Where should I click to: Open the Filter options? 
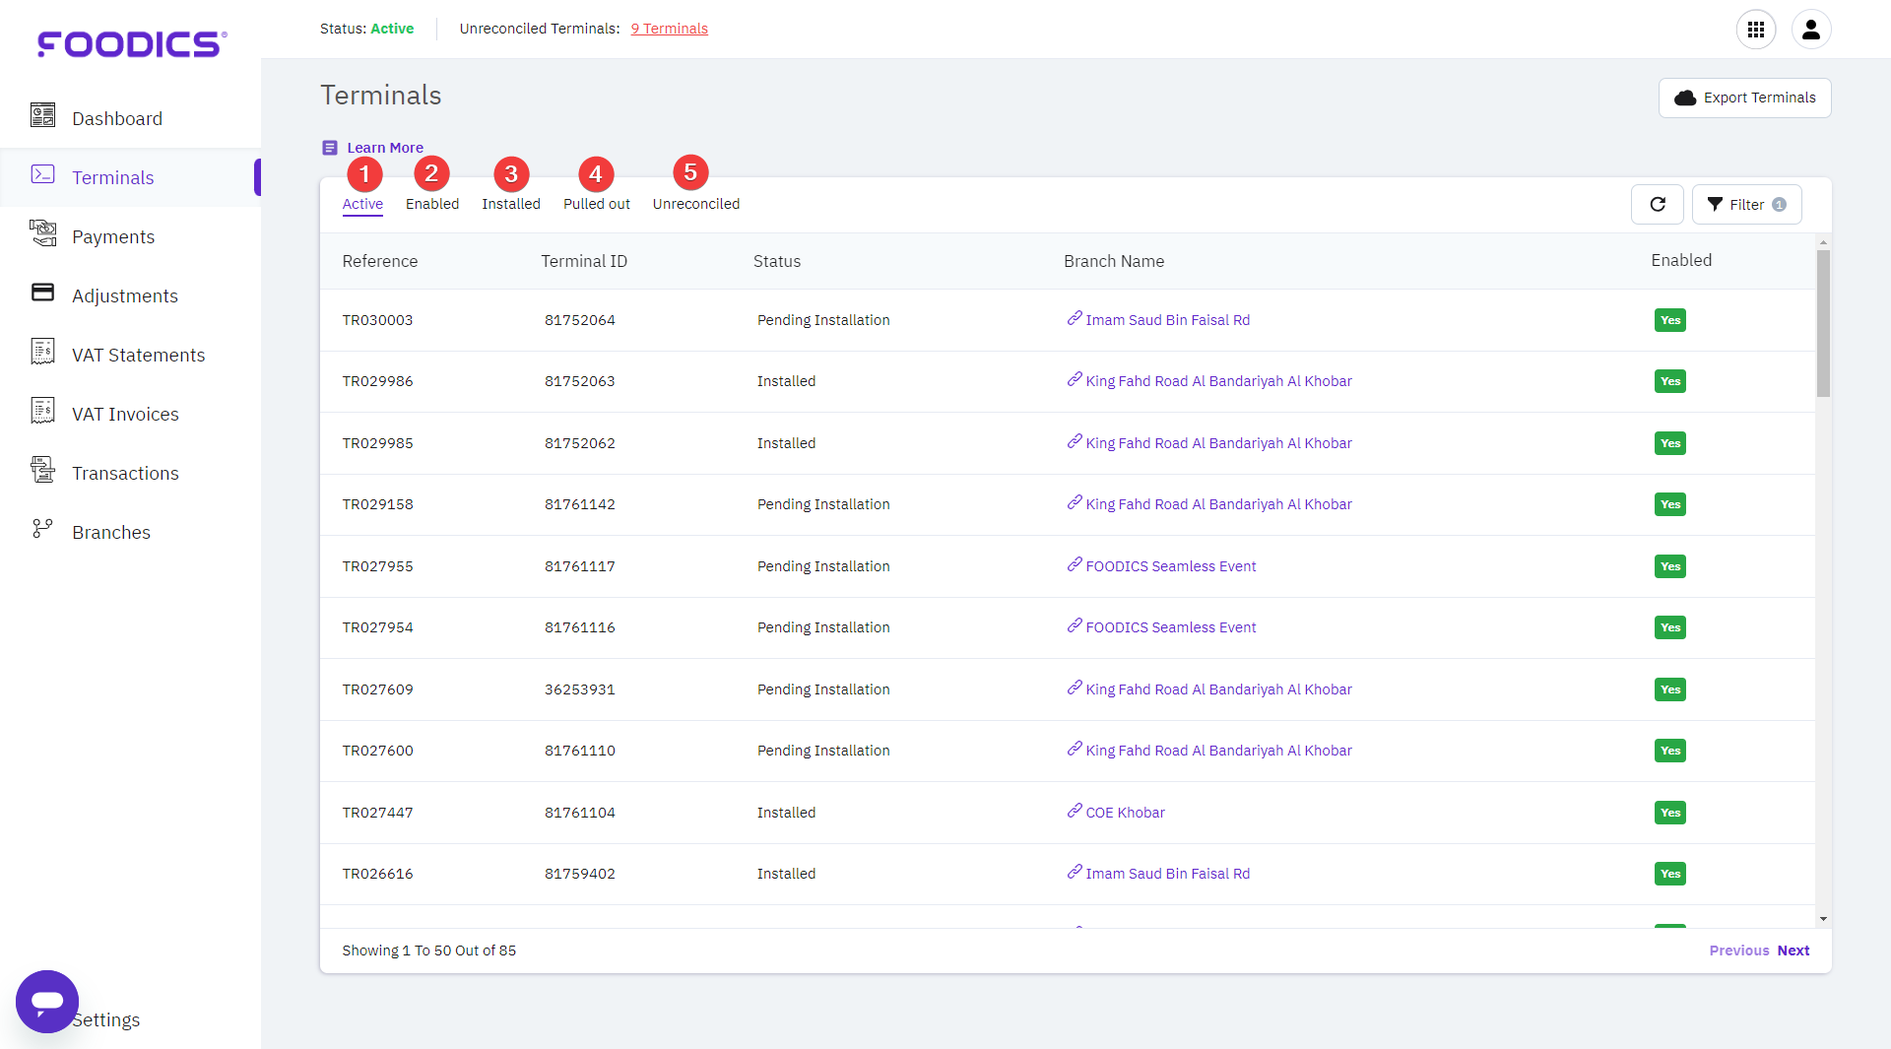1746,204
